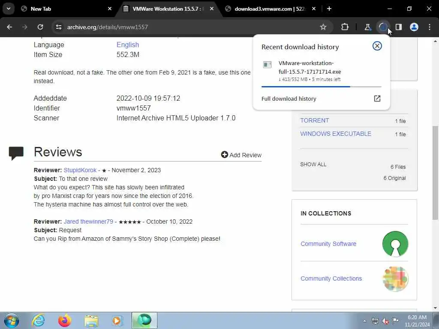Open the English language link
Viewport: 439px width, 329px height.
[128, 45]
